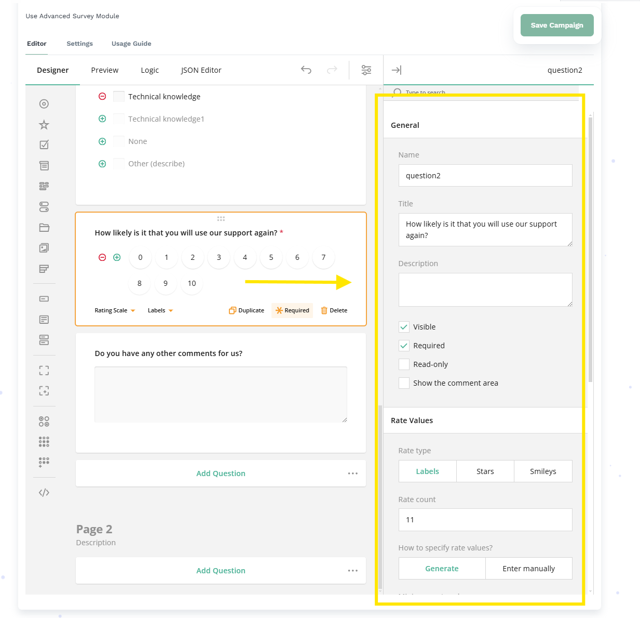
Task: Open the Rating Scale dropdown on the question
Action: point(114,310)
